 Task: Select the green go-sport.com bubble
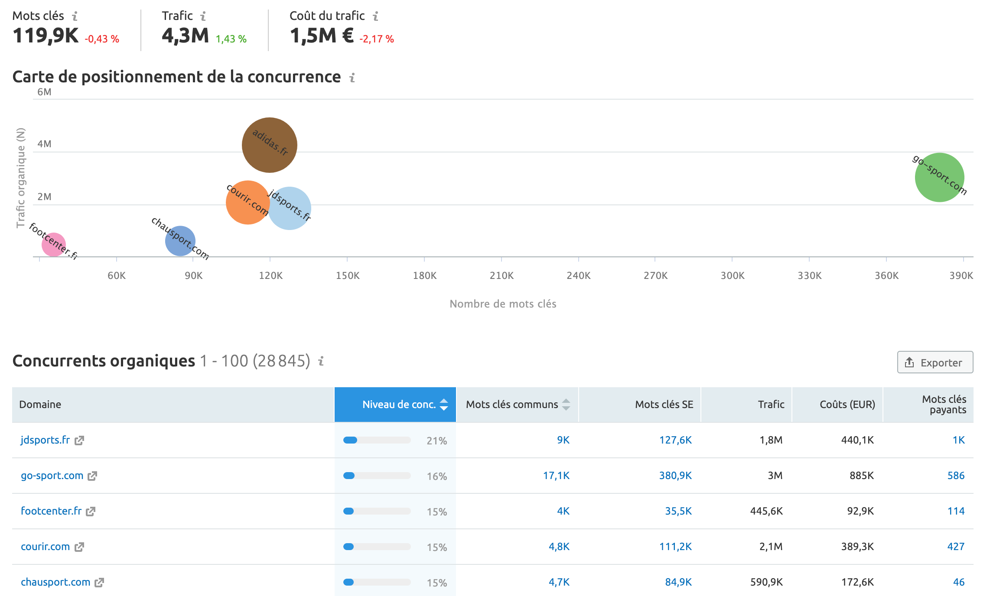[940, 178]
